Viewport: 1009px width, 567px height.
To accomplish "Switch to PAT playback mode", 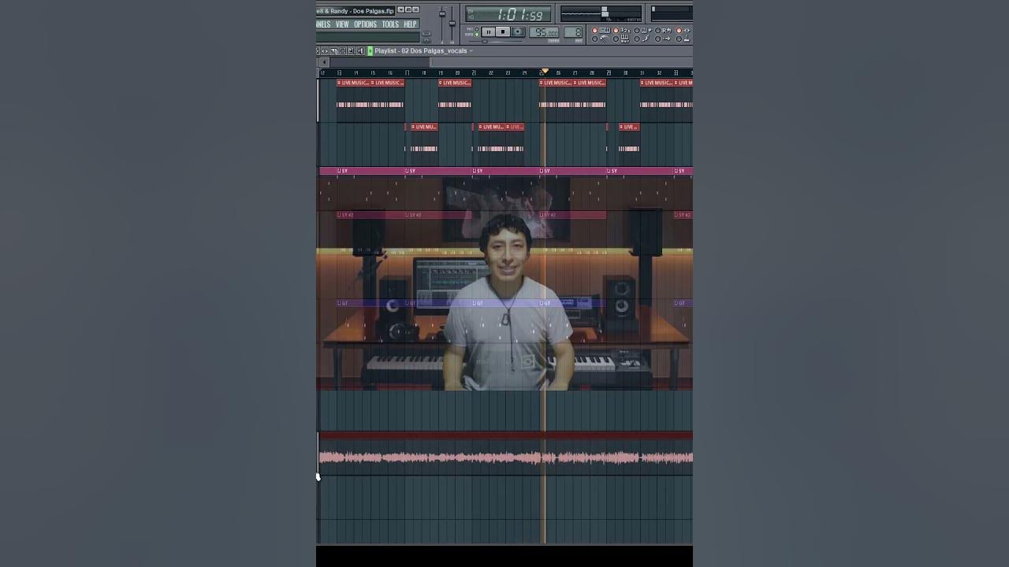I will [x=477, y=29].
